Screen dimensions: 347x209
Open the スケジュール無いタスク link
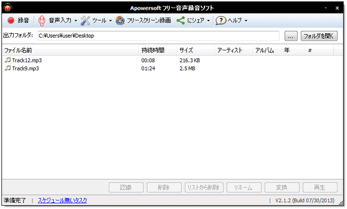point(62,200)
